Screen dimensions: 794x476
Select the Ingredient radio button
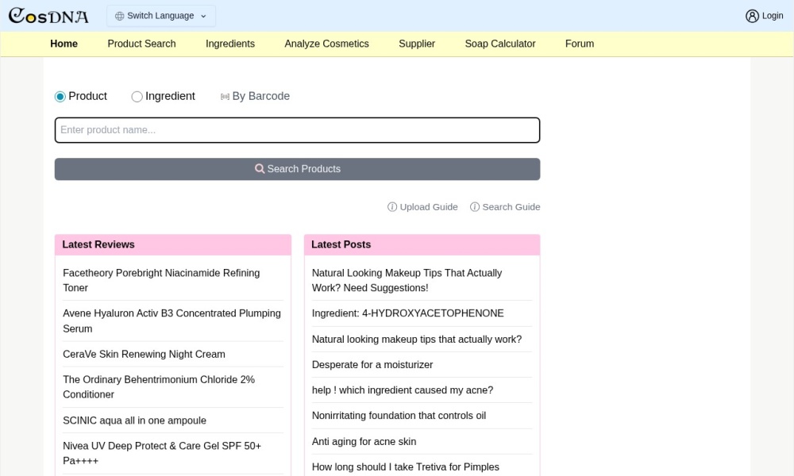(137, 97)
